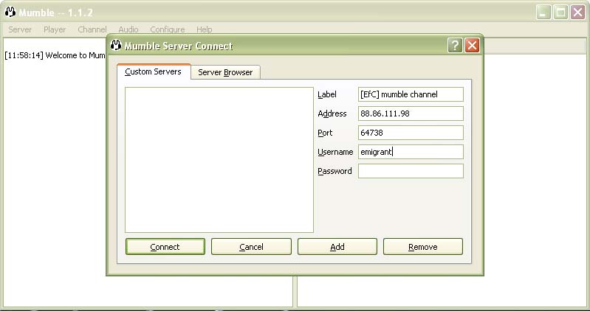This screenshot has height=311, width=590.
Task: Select the Custom Servers tab
Action: click(153, 71)
